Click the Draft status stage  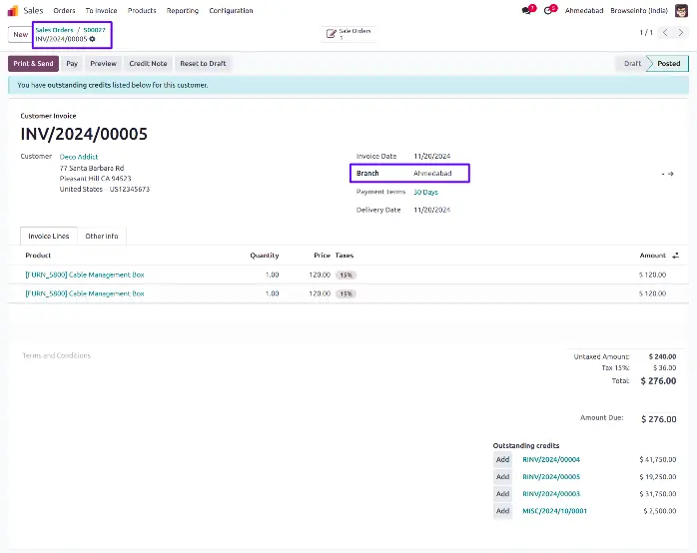pyautogui.click(x=632, y=63)
